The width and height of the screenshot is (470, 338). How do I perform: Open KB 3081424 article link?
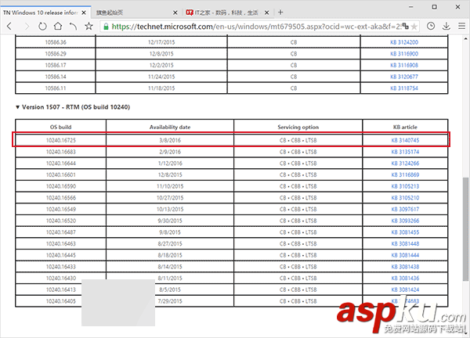tap(405, 289)
